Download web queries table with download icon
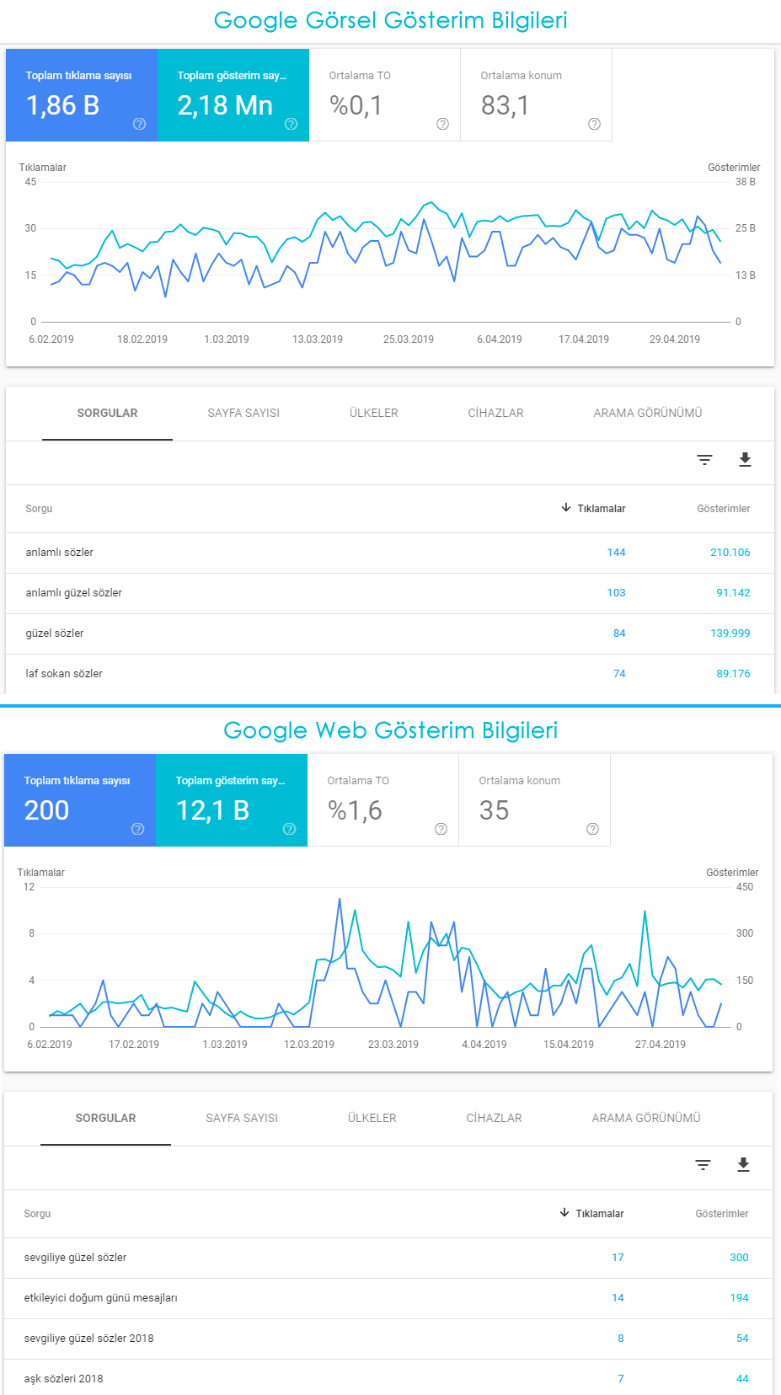Viewport: 781px width, 1395px height. coord(743,1164)
